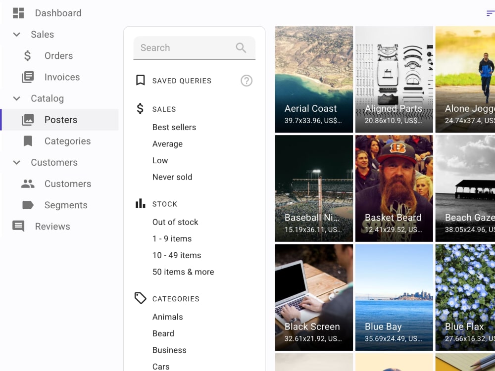Viewport: 495px width, 371px height.
Task: Collapse the Customers group chevron
Action: point(17,163)
